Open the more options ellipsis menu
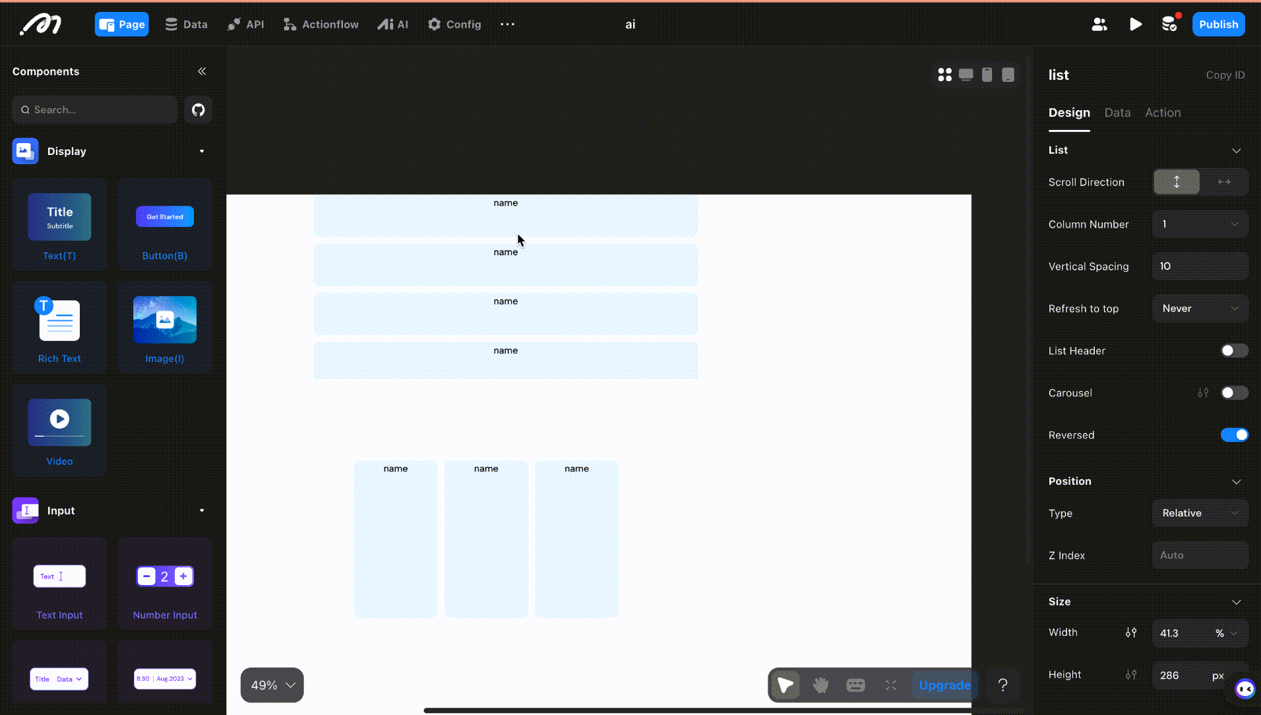This screenshot has height=715, width=1261. click(x=507, y=24)
